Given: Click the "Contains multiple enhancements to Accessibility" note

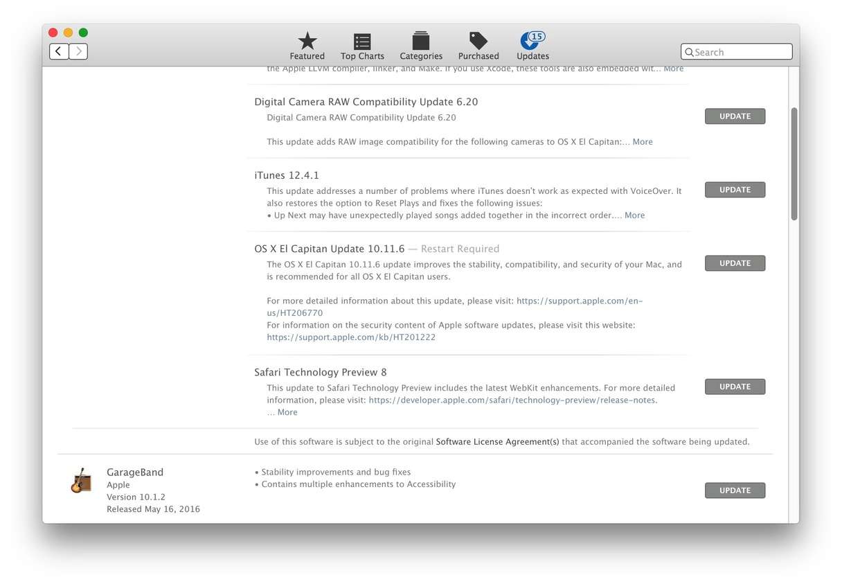Looking at the screenshot, I should (x=359, y=485).
